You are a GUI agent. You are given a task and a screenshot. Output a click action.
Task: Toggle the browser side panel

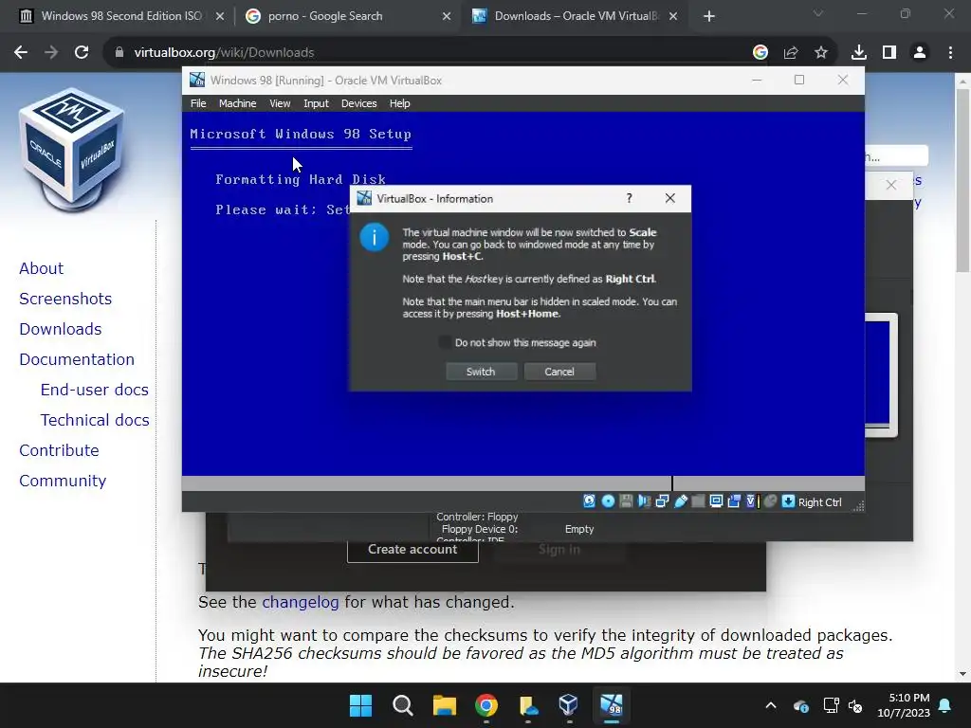(889, 53)
